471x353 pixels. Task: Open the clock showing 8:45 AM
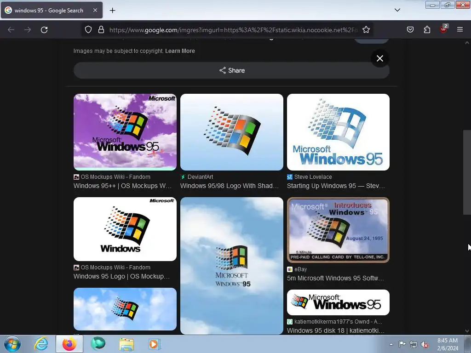click(448, 344)
